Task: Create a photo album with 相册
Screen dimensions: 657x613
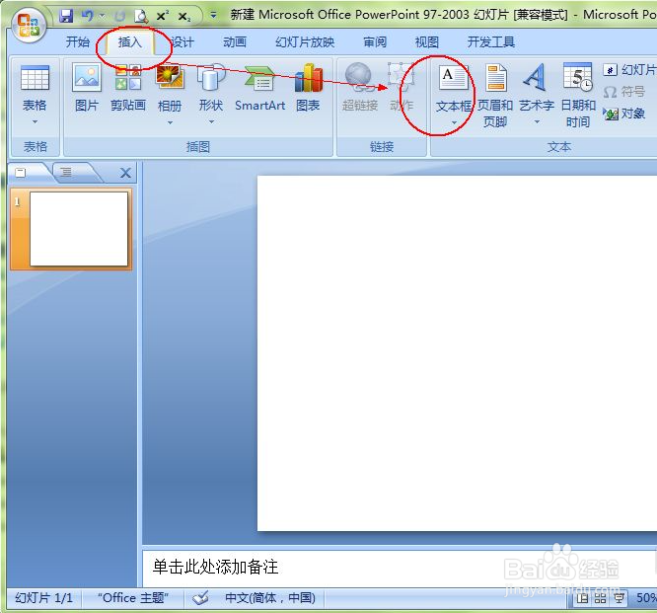Action: click(x=170, y=87)
